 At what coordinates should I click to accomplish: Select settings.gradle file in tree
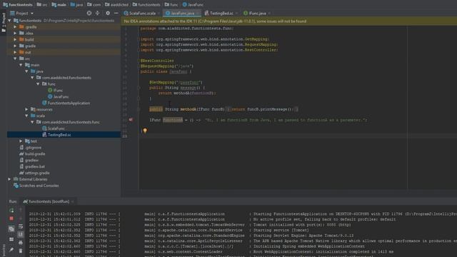click(x=34, y=173)
